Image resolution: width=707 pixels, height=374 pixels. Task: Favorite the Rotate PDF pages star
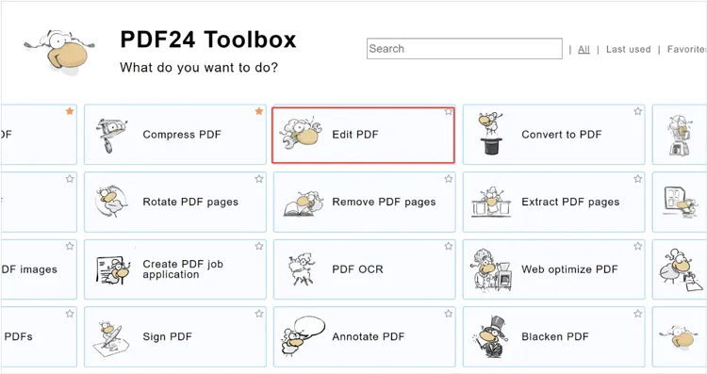259,179
